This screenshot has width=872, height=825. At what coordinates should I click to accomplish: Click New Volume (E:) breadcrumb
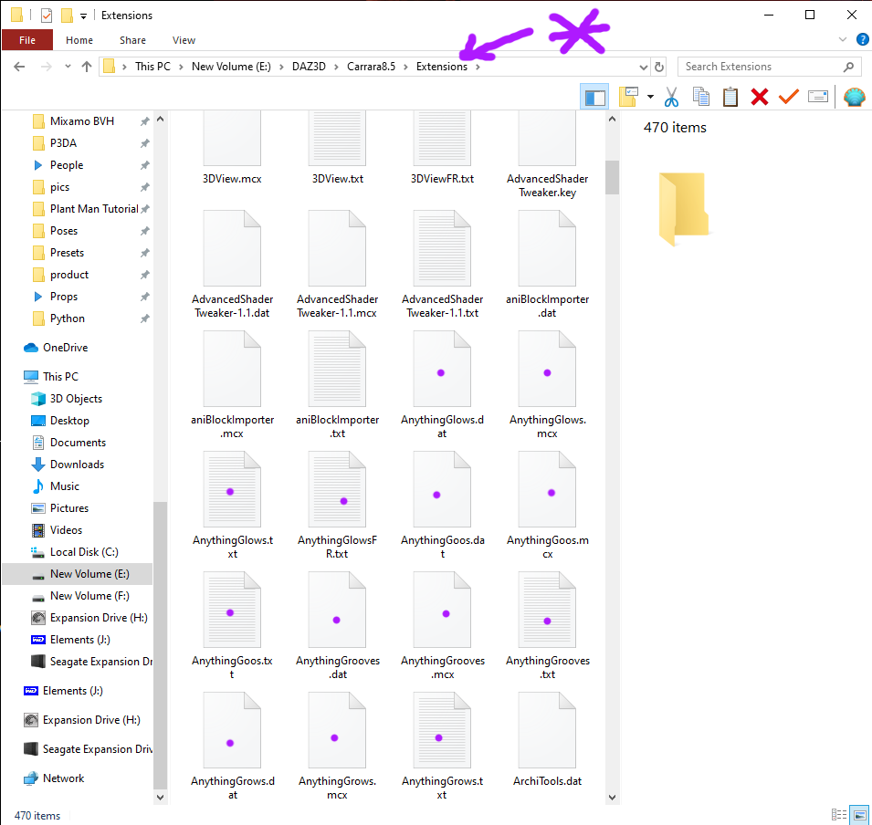coord(231,67)
